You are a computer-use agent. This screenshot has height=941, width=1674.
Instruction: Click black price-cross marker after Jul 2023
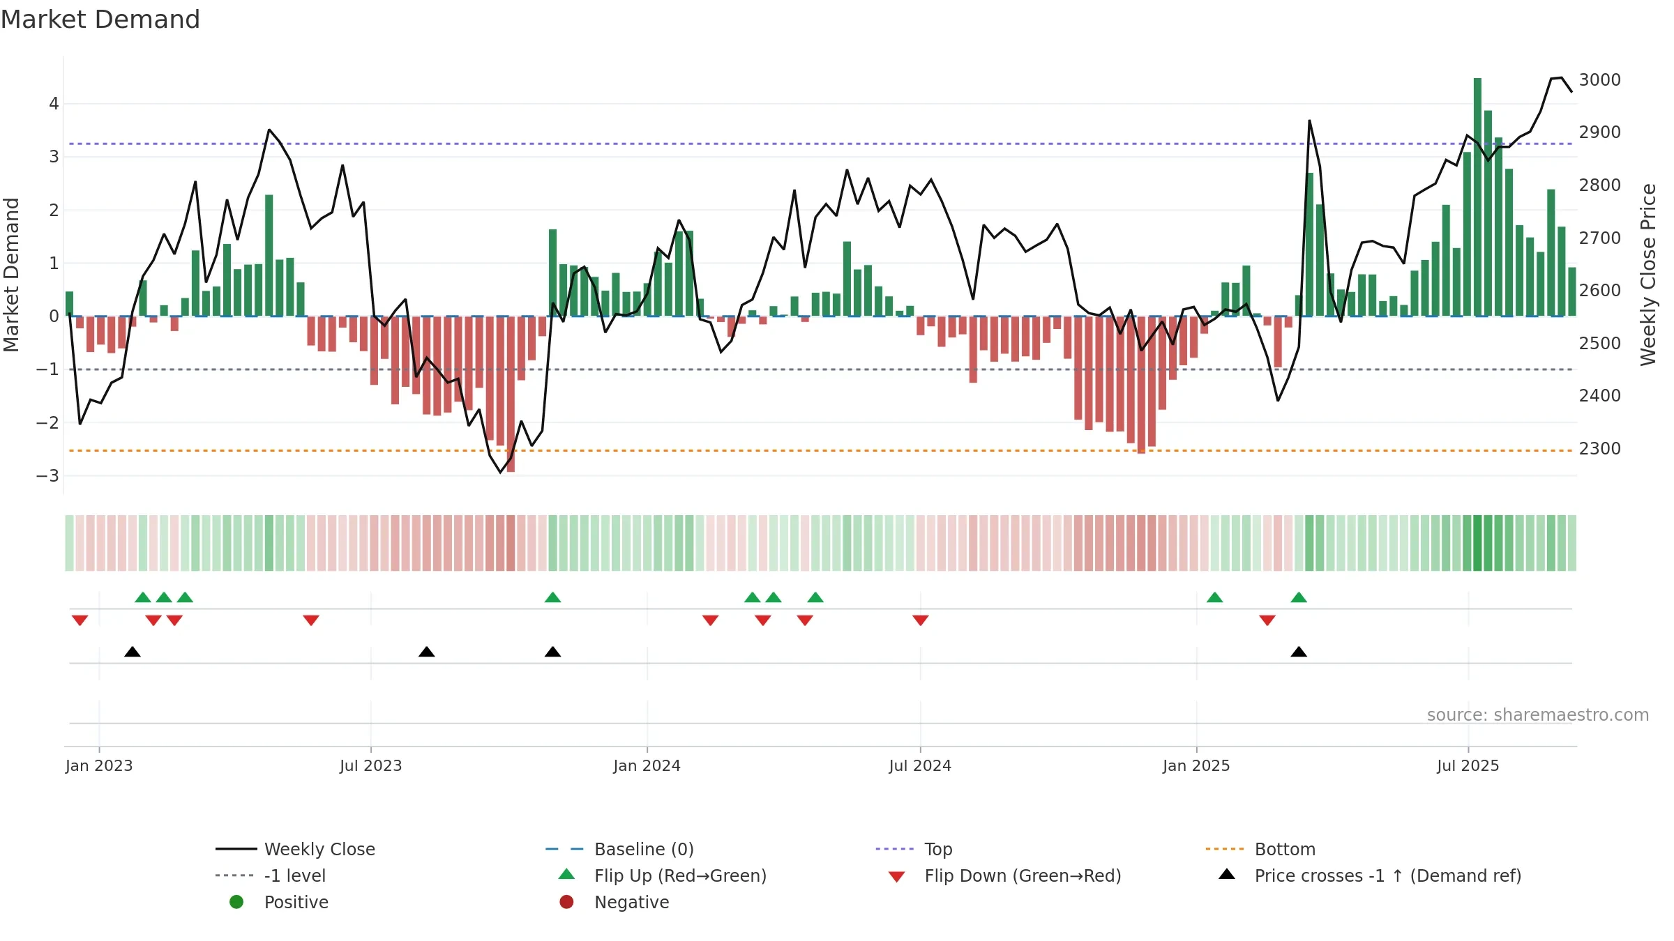pos(427,652)
